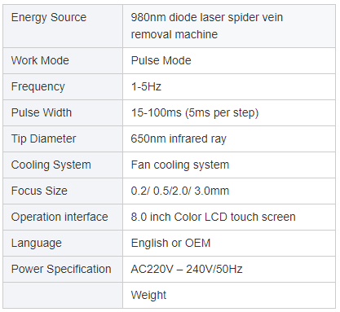The width and height of the screenshot is (340, 312).
Task: Click the Pulse Width label
Action: point(42,112)
